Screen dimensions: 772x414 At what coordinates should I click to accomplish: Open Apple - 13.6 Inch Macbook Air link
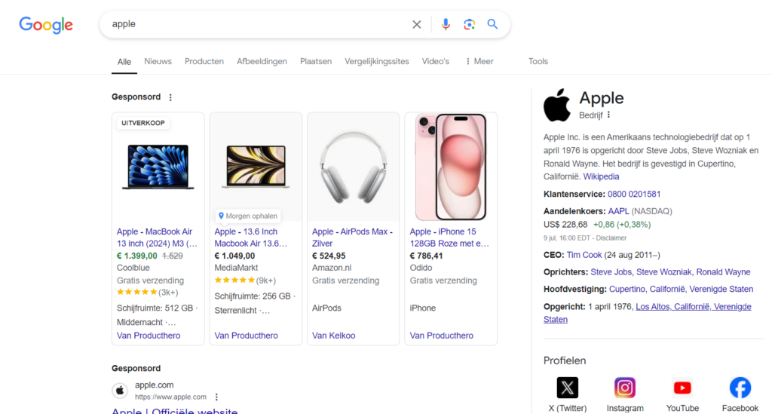[250, 238]
